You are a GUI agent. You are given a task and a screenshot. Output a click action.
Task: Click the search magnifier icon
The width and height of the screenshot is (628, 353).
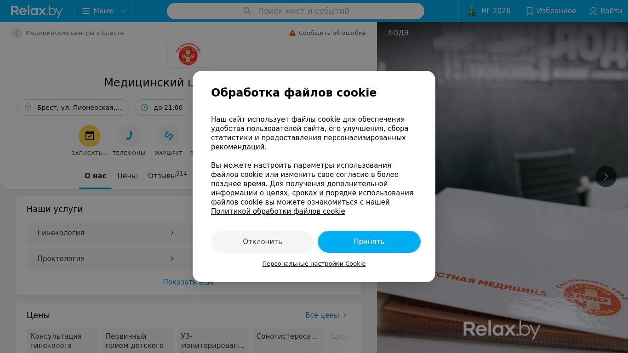247,11
